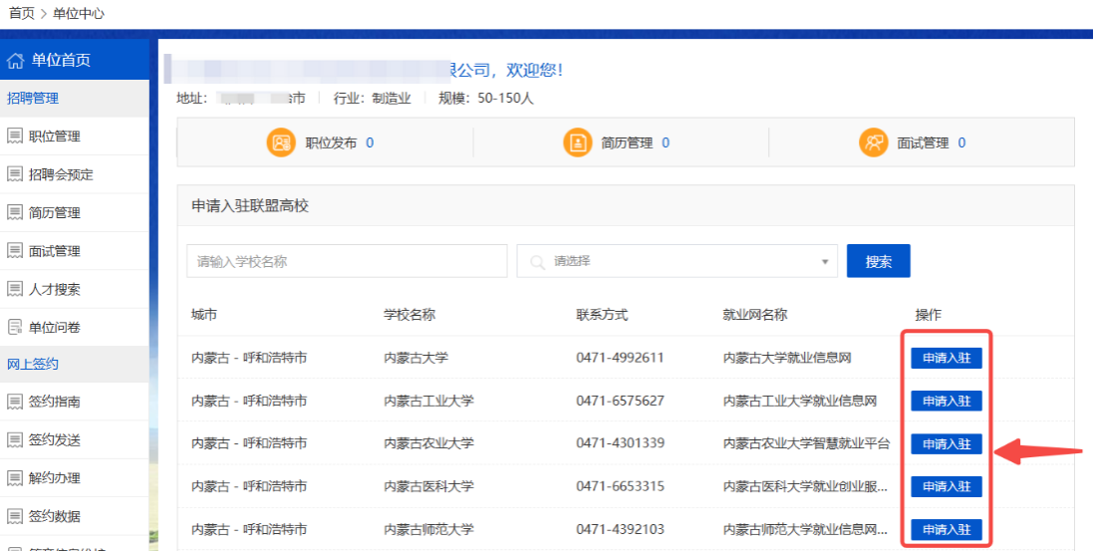
Task: Click 申请入驻 for 内蒙古大学
Action: pos(946,358)
